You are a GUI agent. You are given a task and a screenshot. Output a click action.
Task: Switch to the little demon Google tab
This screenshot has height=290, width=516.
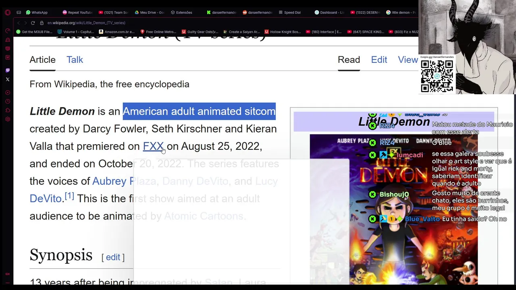point(401,12)
